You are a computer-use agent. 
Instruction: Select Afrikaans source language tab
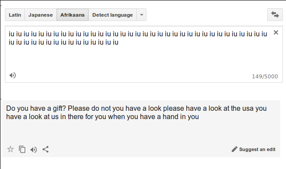tap(73, 15)
